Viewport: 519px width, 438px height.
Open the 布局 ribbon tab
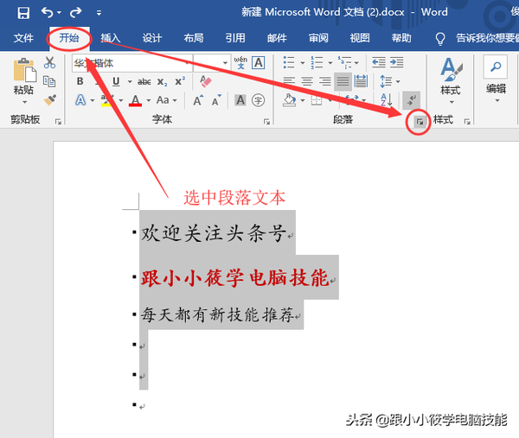pyautogui.click(x=194, y=38)
